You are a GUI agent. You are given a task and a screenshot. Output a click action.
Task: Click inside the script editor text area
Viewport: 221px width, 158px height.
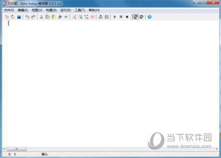111,83
